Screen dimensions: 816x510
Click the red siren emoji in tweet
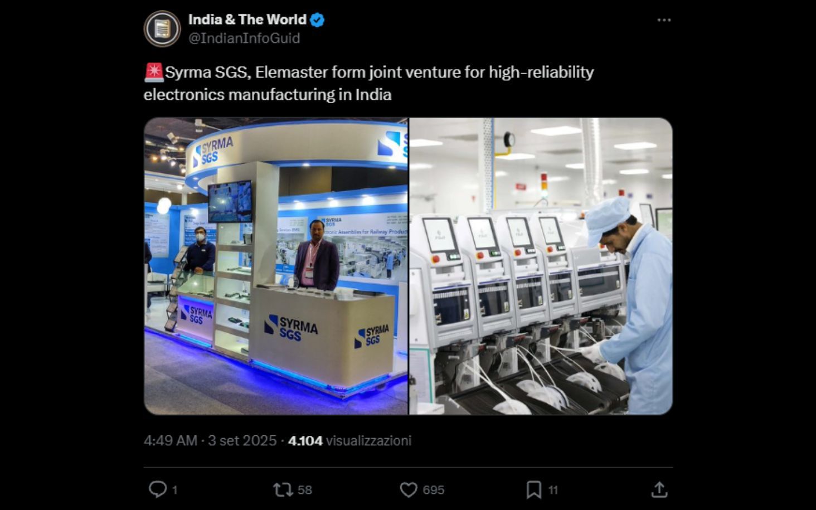154,72
